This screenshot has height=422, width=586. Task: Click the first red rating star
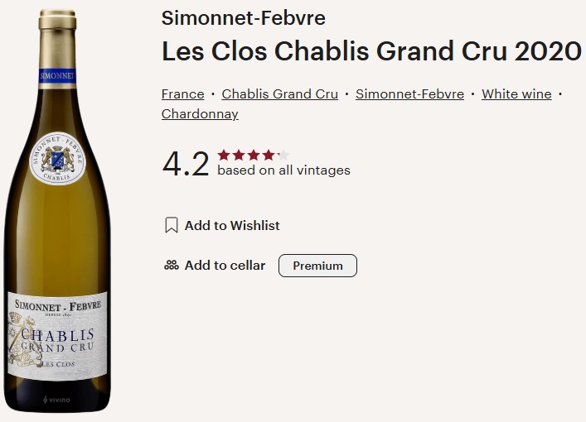[224, 155]
